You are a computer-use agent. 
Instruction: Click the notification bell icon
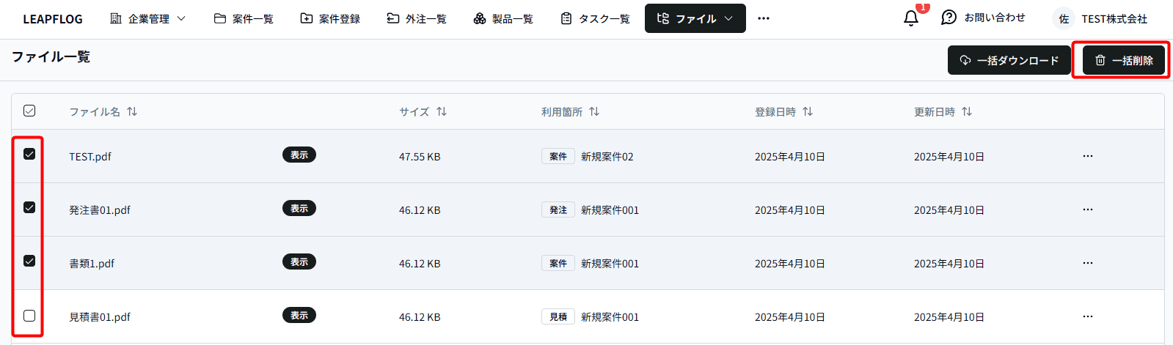pyautogui.click(x=911, y=18)
